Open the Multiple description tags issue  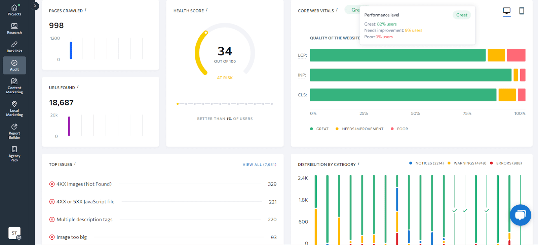84,219
